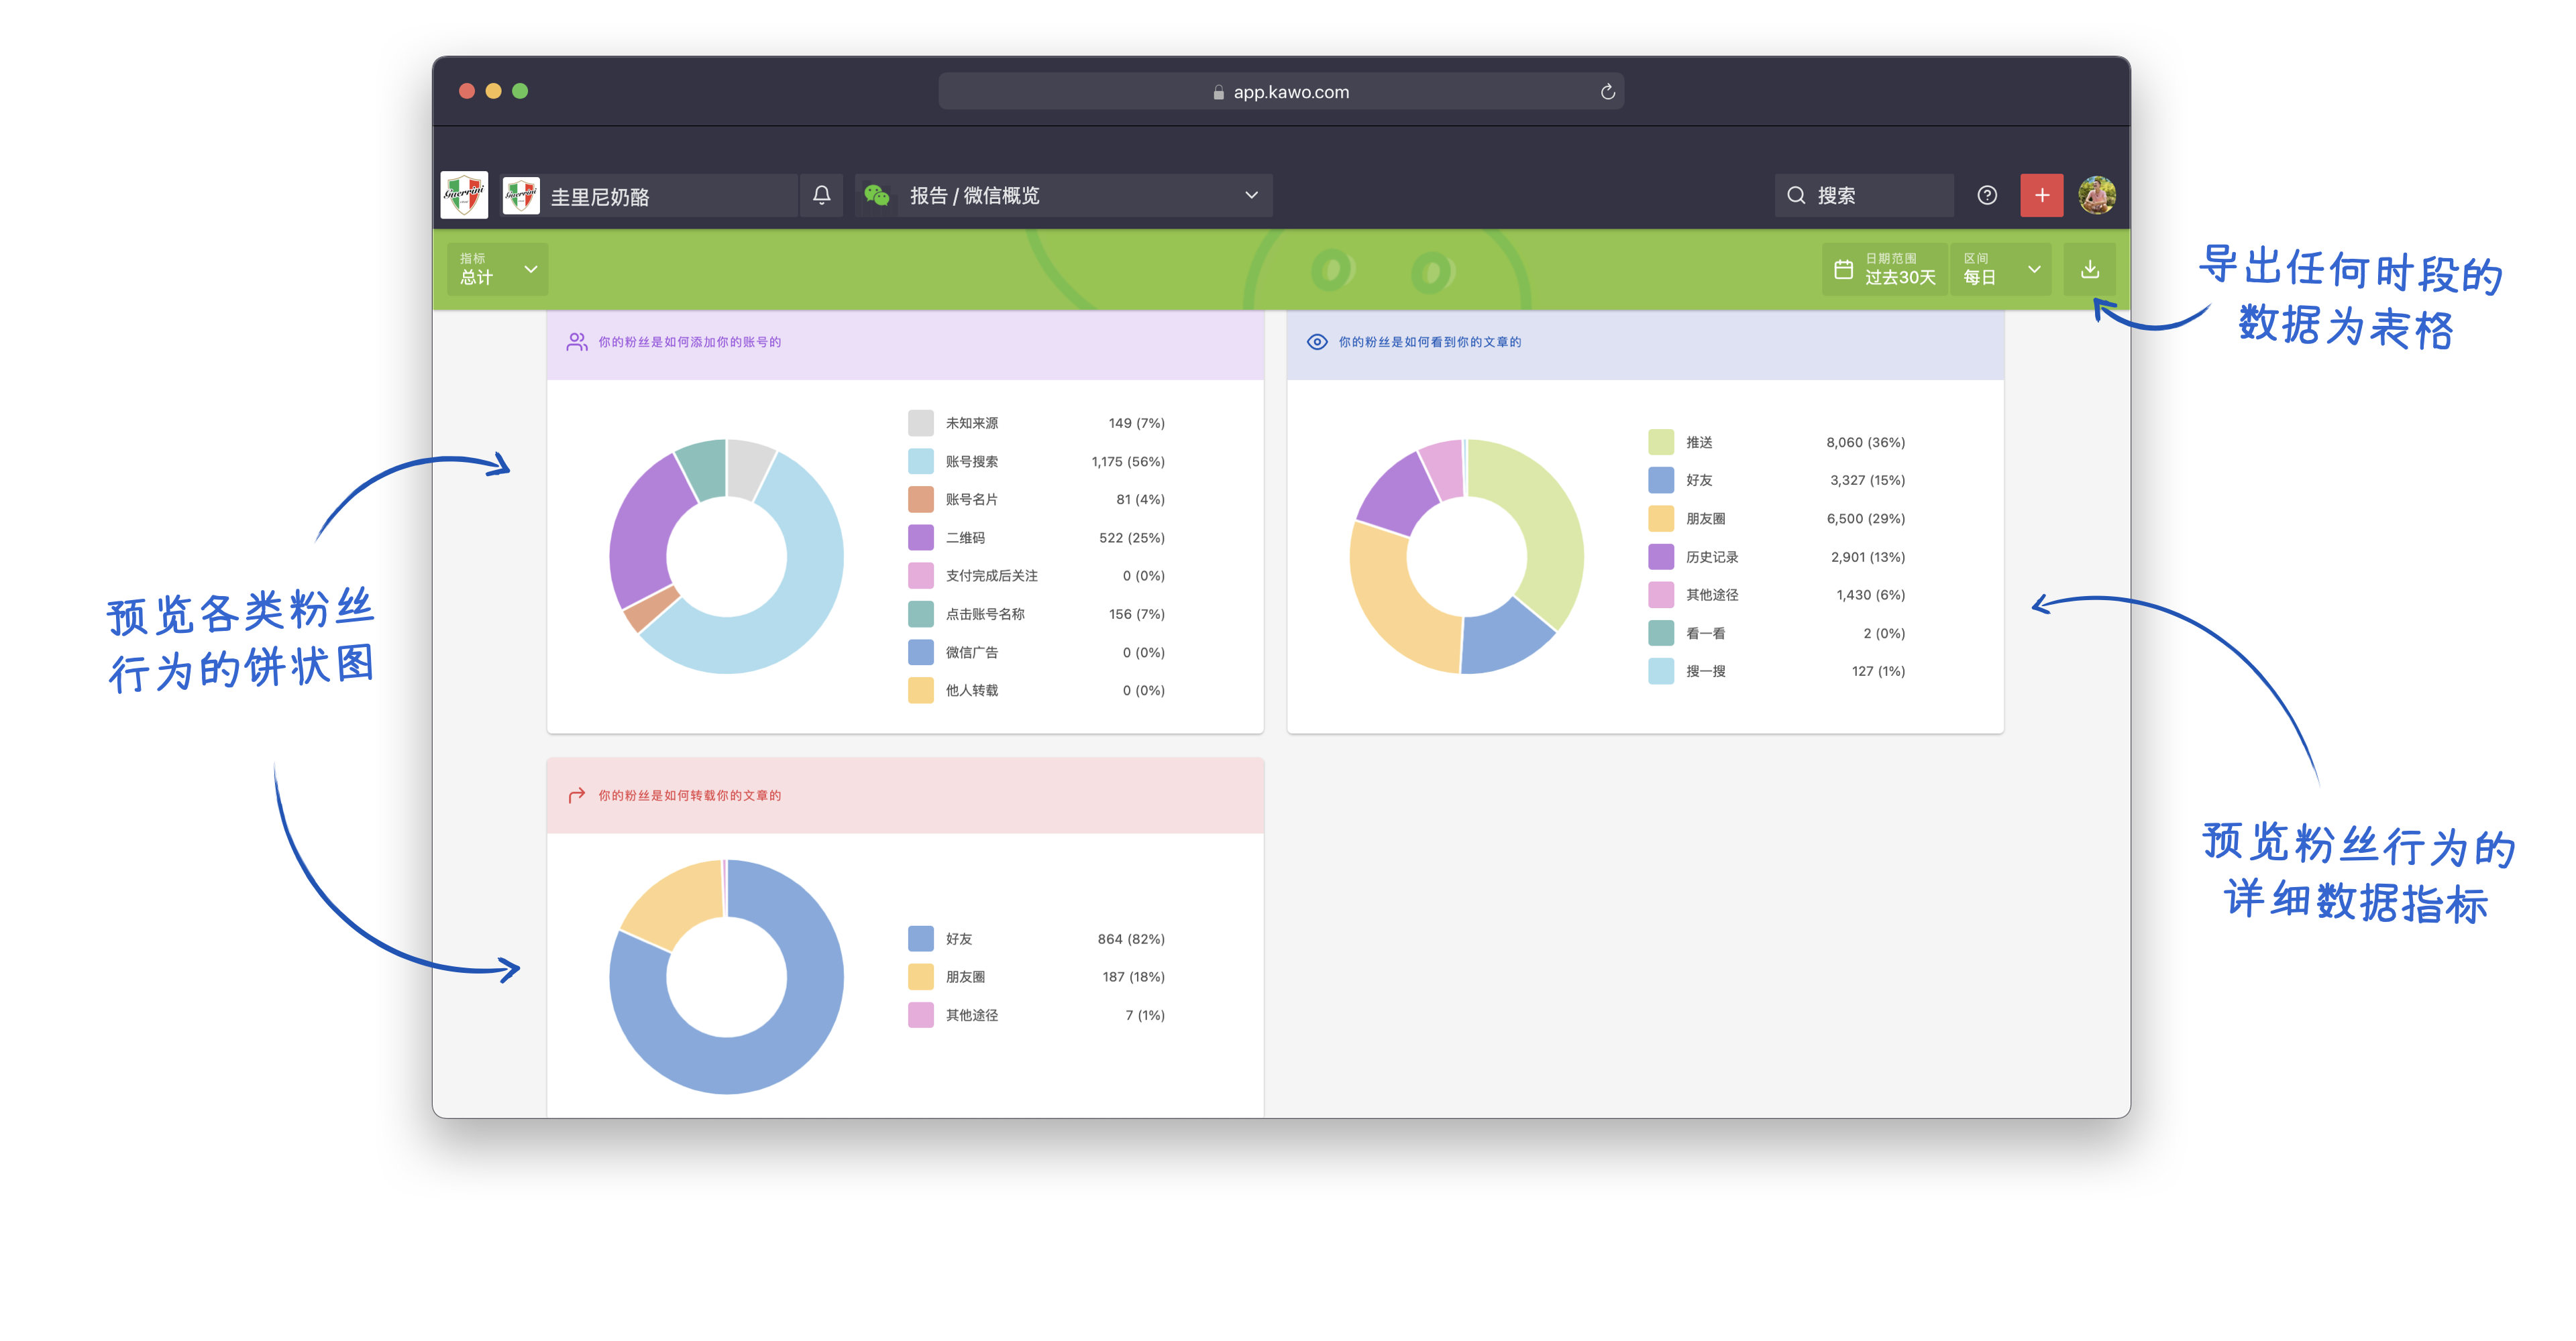
Task: Click the 账号搜索 light blue legend swatch
Action: pos(920,462)
